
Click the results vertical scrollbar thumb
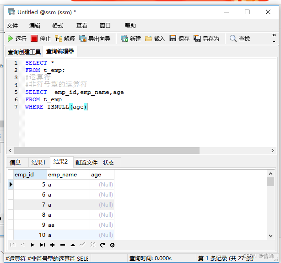pos(270,182)
